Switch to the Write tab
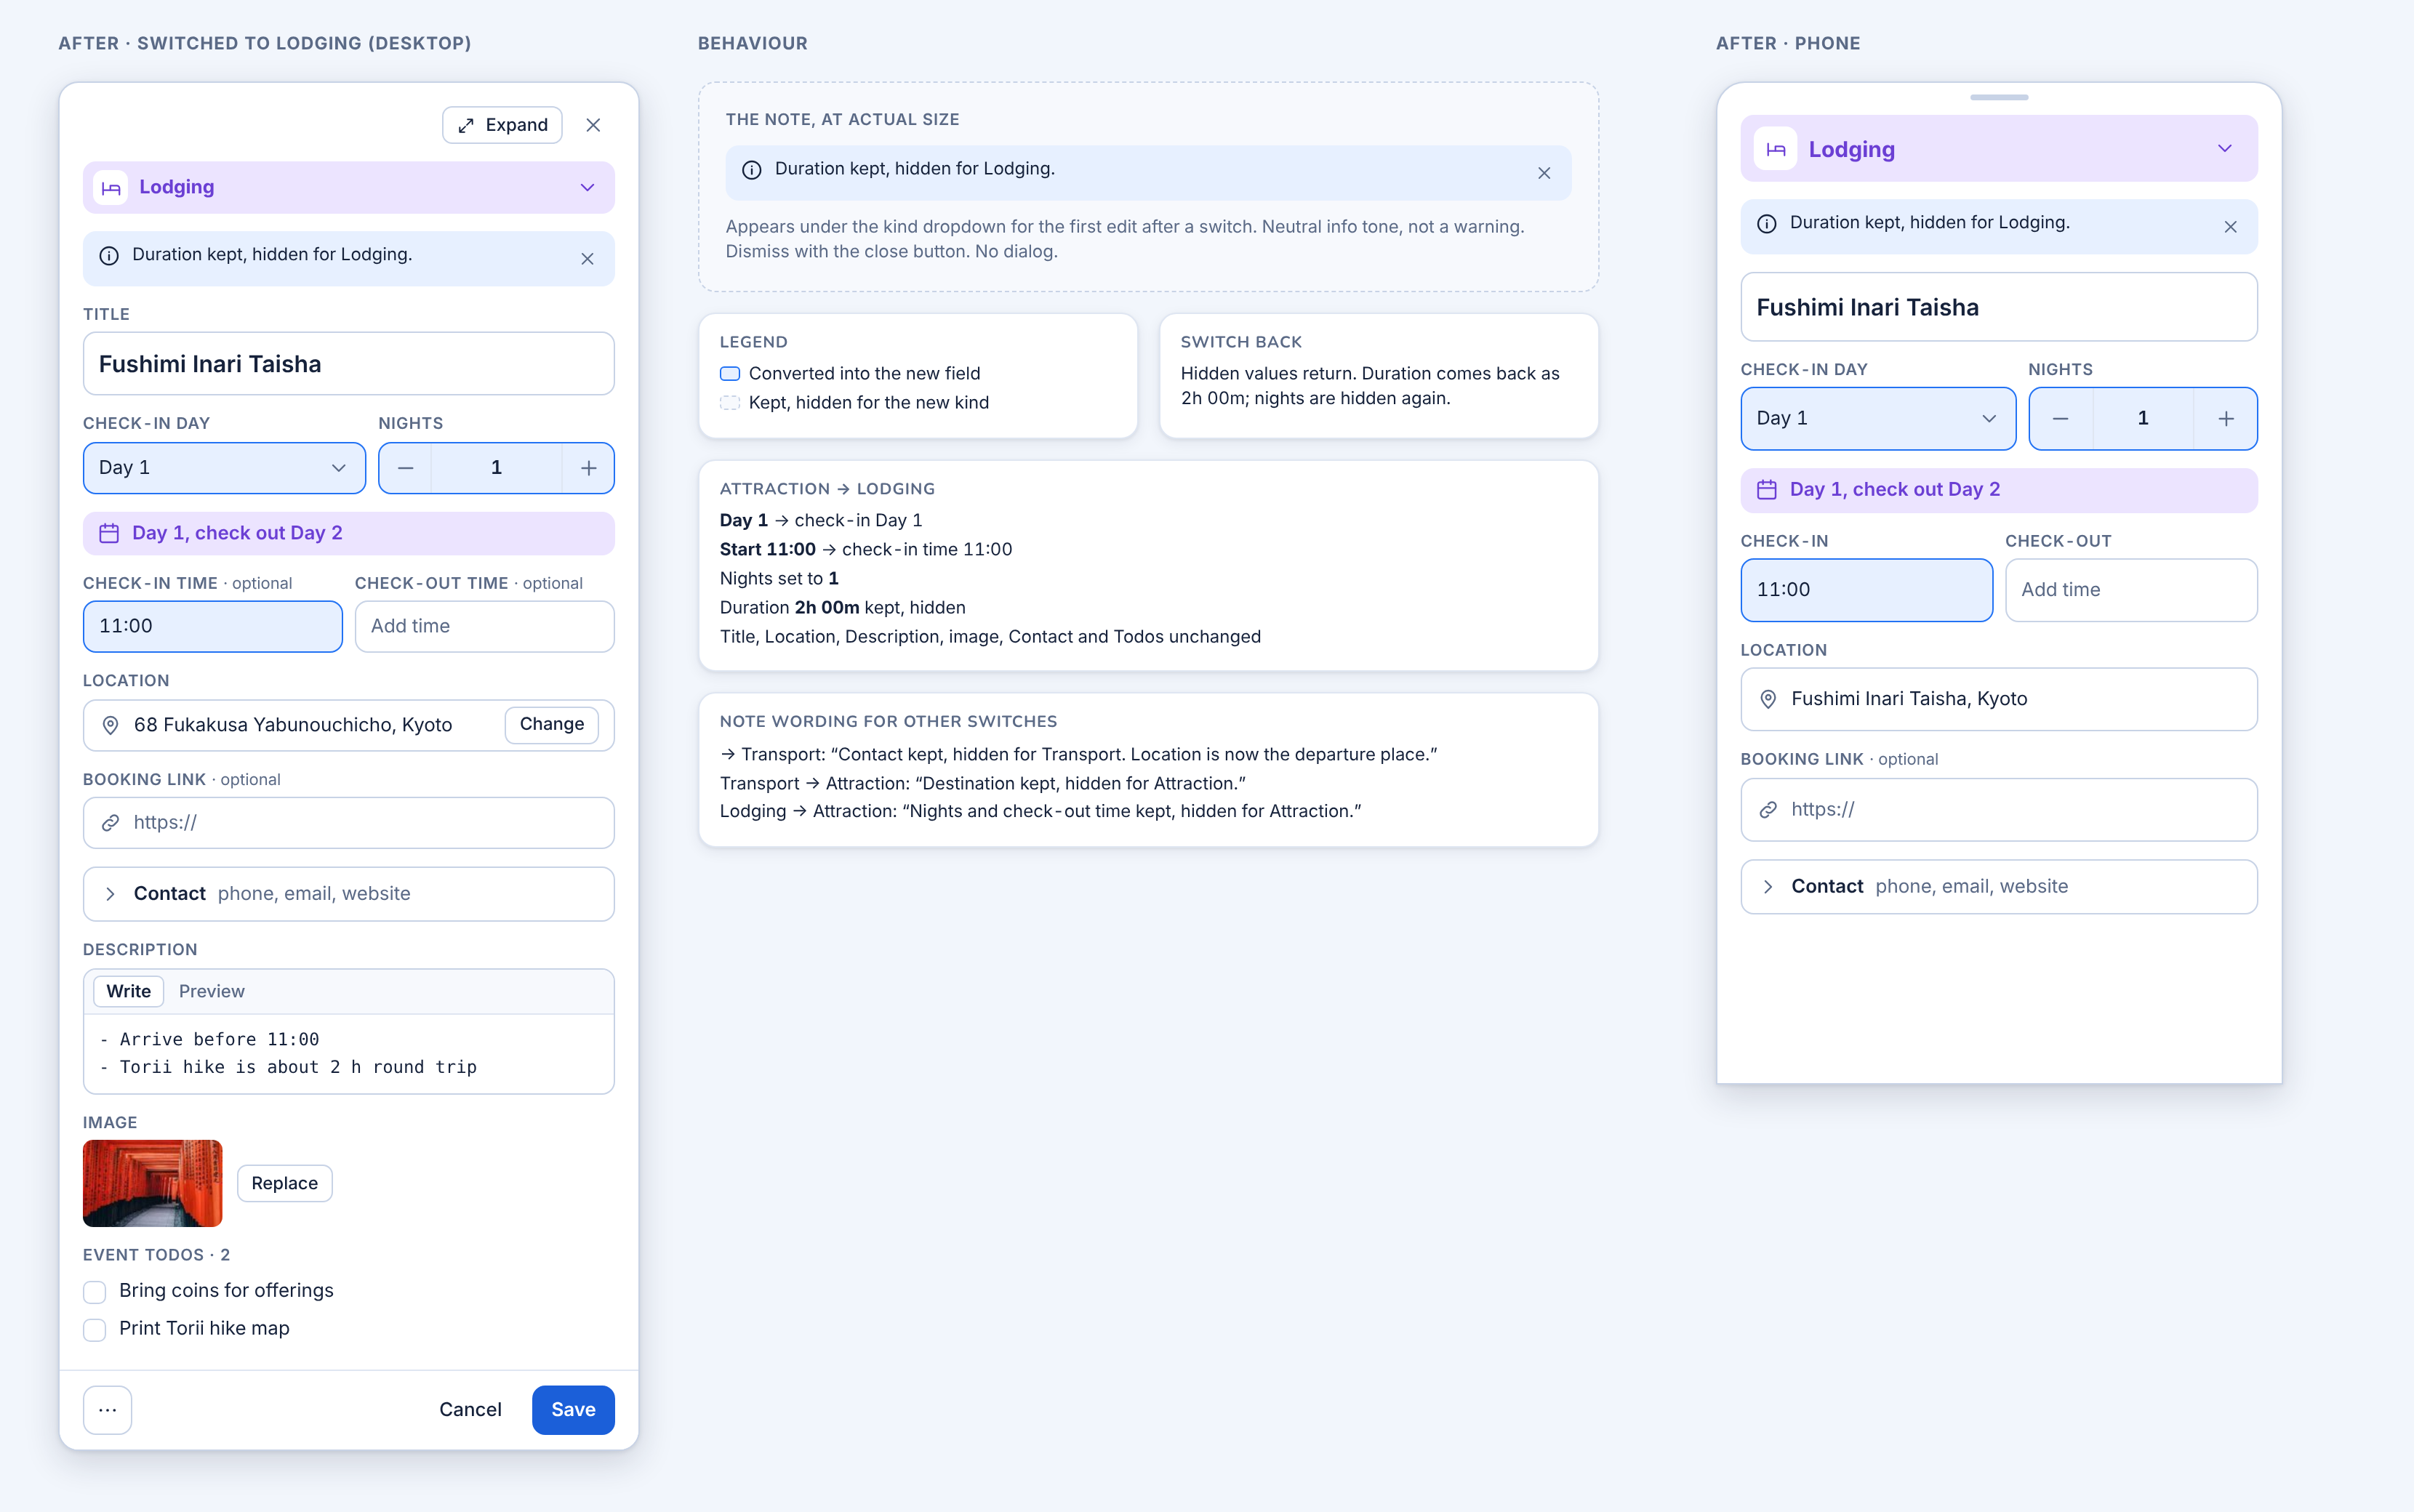This screenshot has width=2414, height=1512. pos(128,991)
